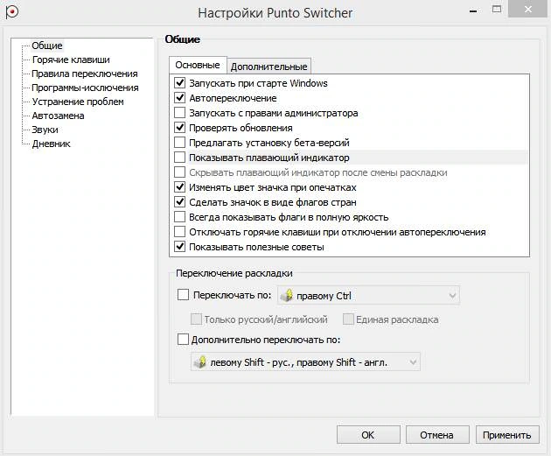Click the key icon in 'правому Ctrl' combo
Viewport: 551px width, 456px height.
(x=287, y=295)
